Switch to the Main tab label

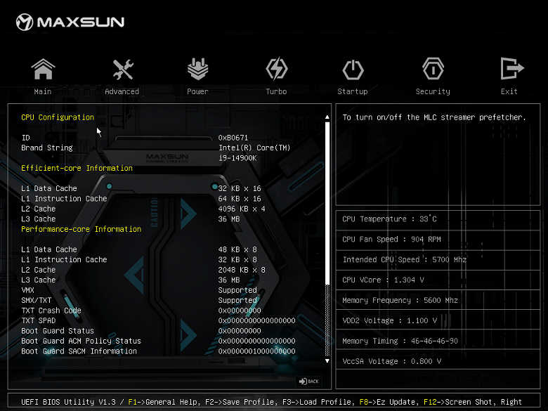43,91
